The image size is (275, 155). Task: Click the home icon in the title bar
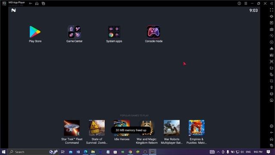coord(37,3)
